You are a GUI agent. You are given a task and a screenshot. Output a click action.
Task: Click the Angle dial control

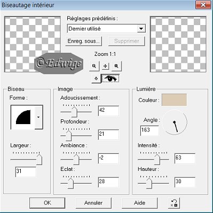pyautogui.click(x=175, y=122)
